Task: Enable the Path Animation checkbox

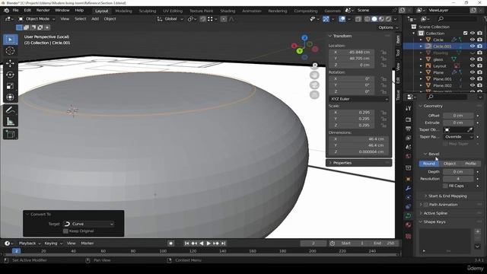Action: (426, 205)
